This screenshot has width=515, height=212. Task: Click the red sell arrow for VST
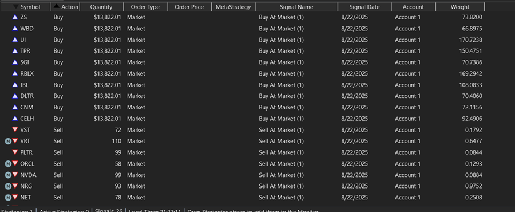(x=15, y=130)
